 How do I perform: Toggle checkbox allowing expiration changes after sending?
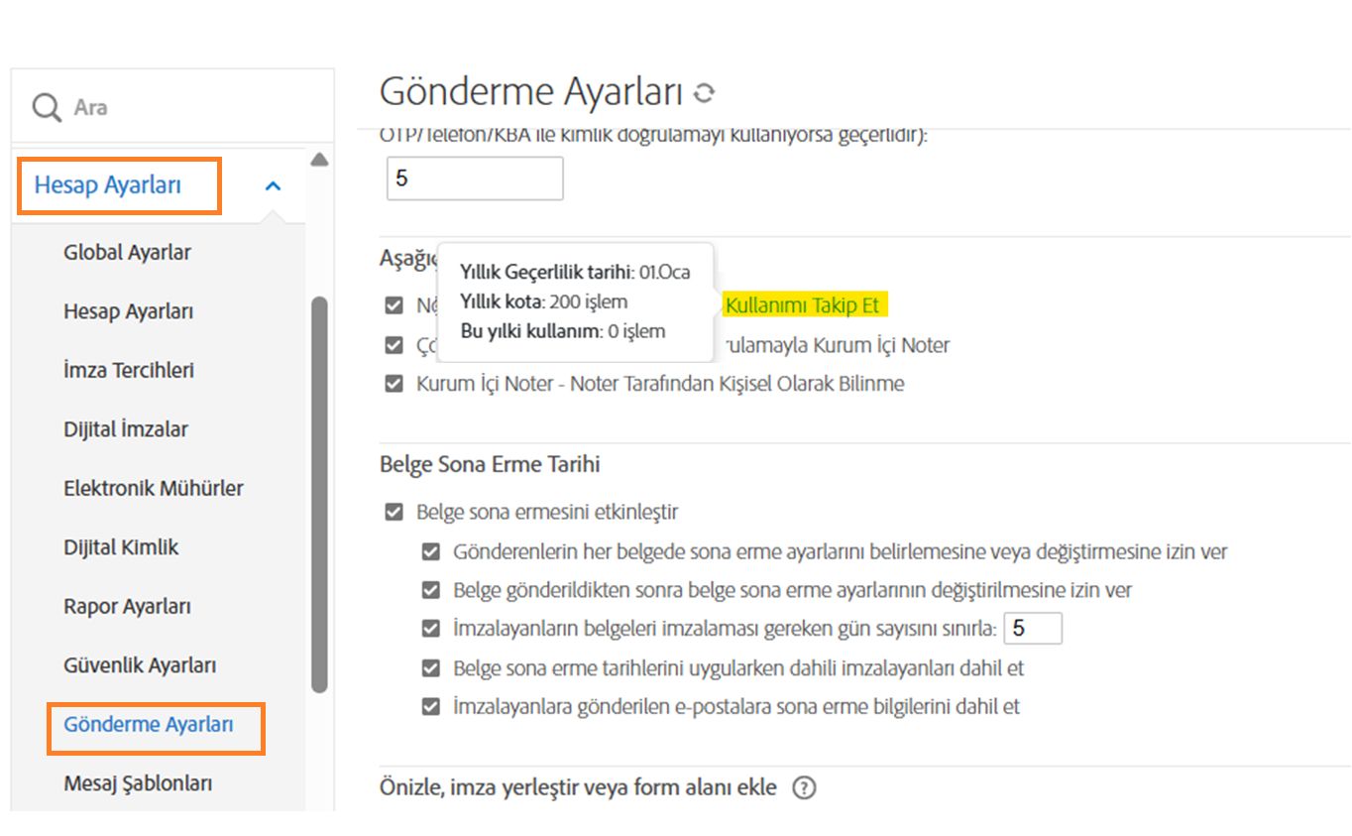431,590
